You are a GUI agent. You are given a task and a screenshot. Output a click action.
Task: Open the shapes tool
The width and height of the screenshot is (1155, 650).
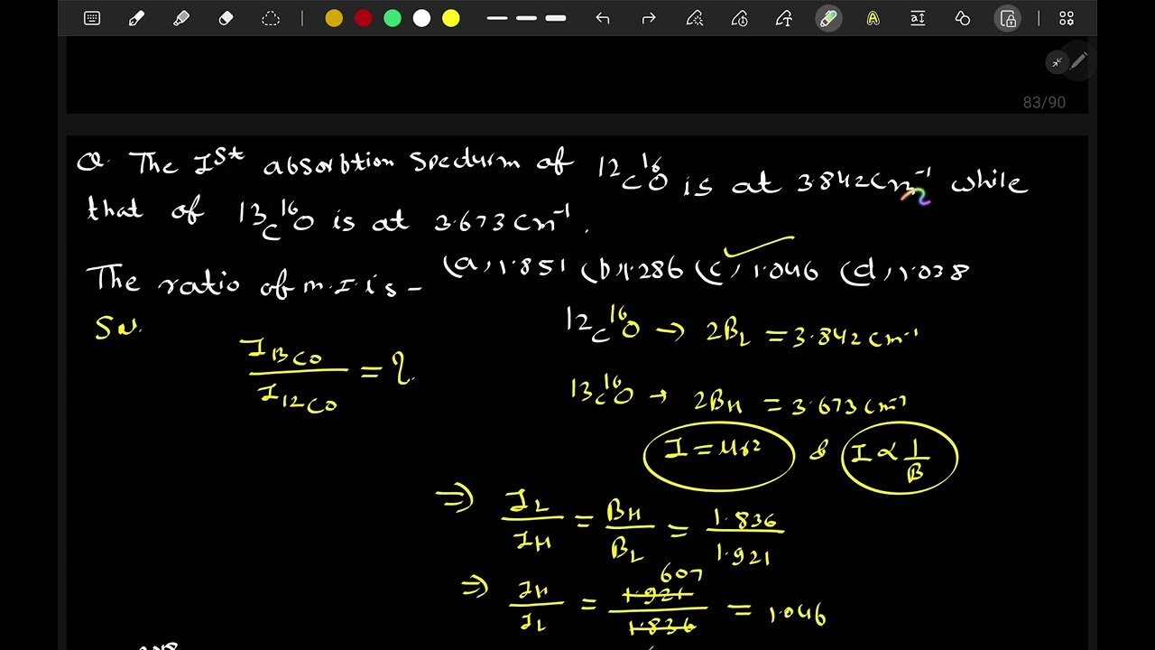(x=963, y=18)
